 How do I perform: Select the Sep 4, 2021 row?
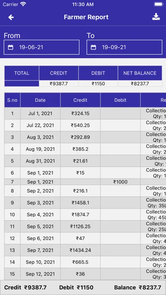pos(85,214)
